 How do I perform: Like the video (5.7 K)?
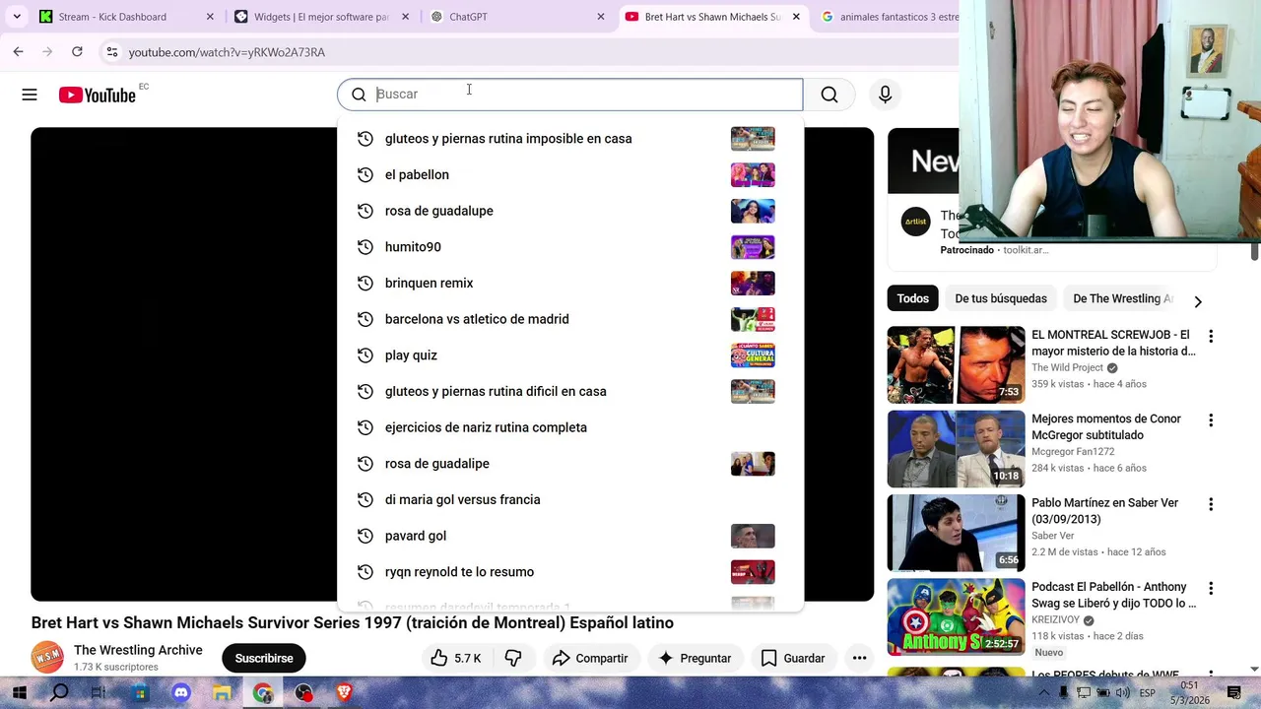point(455,658)
